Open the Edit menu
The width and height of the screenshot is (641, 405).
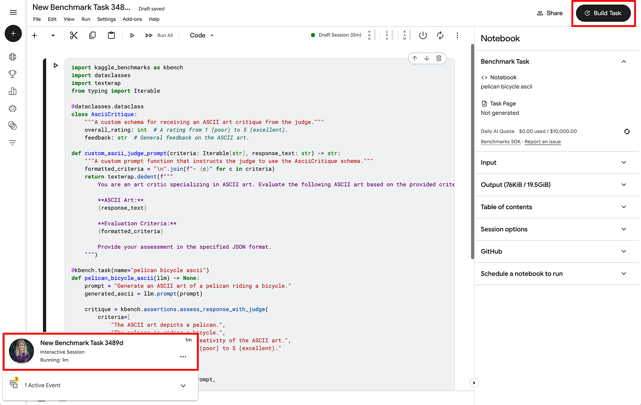point(52,19)
